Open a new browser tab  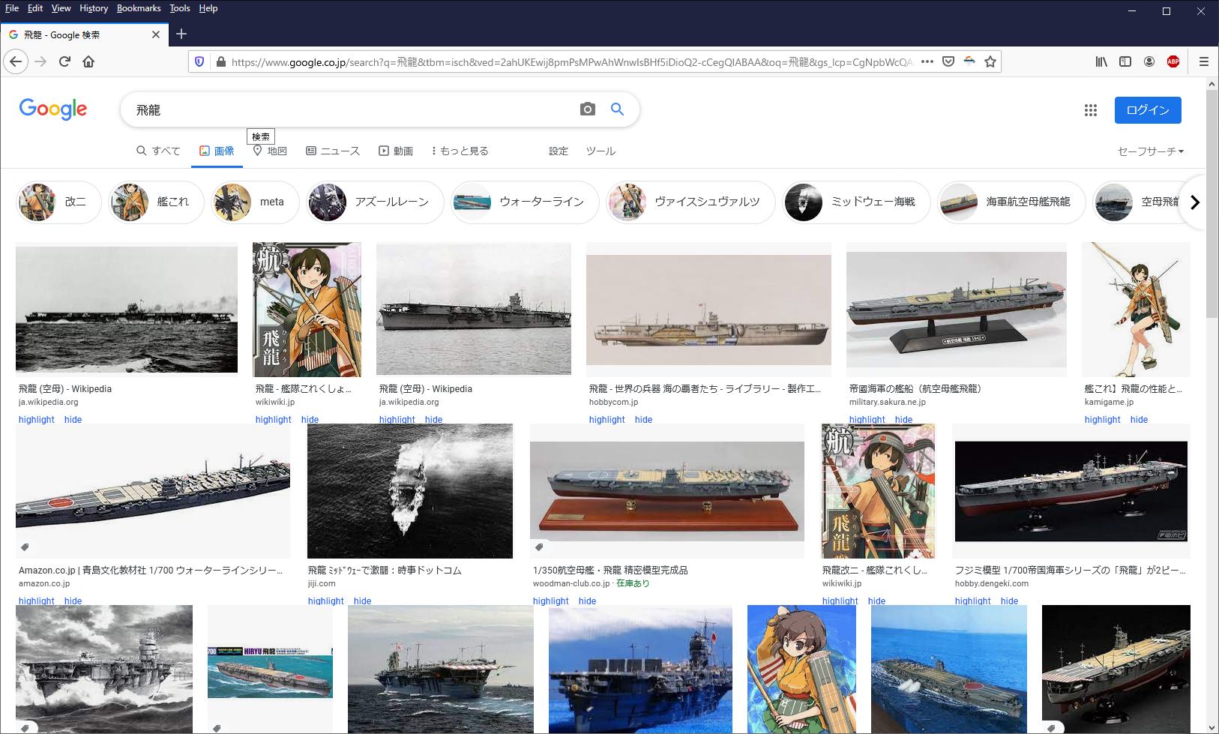[x=181, y=34]
